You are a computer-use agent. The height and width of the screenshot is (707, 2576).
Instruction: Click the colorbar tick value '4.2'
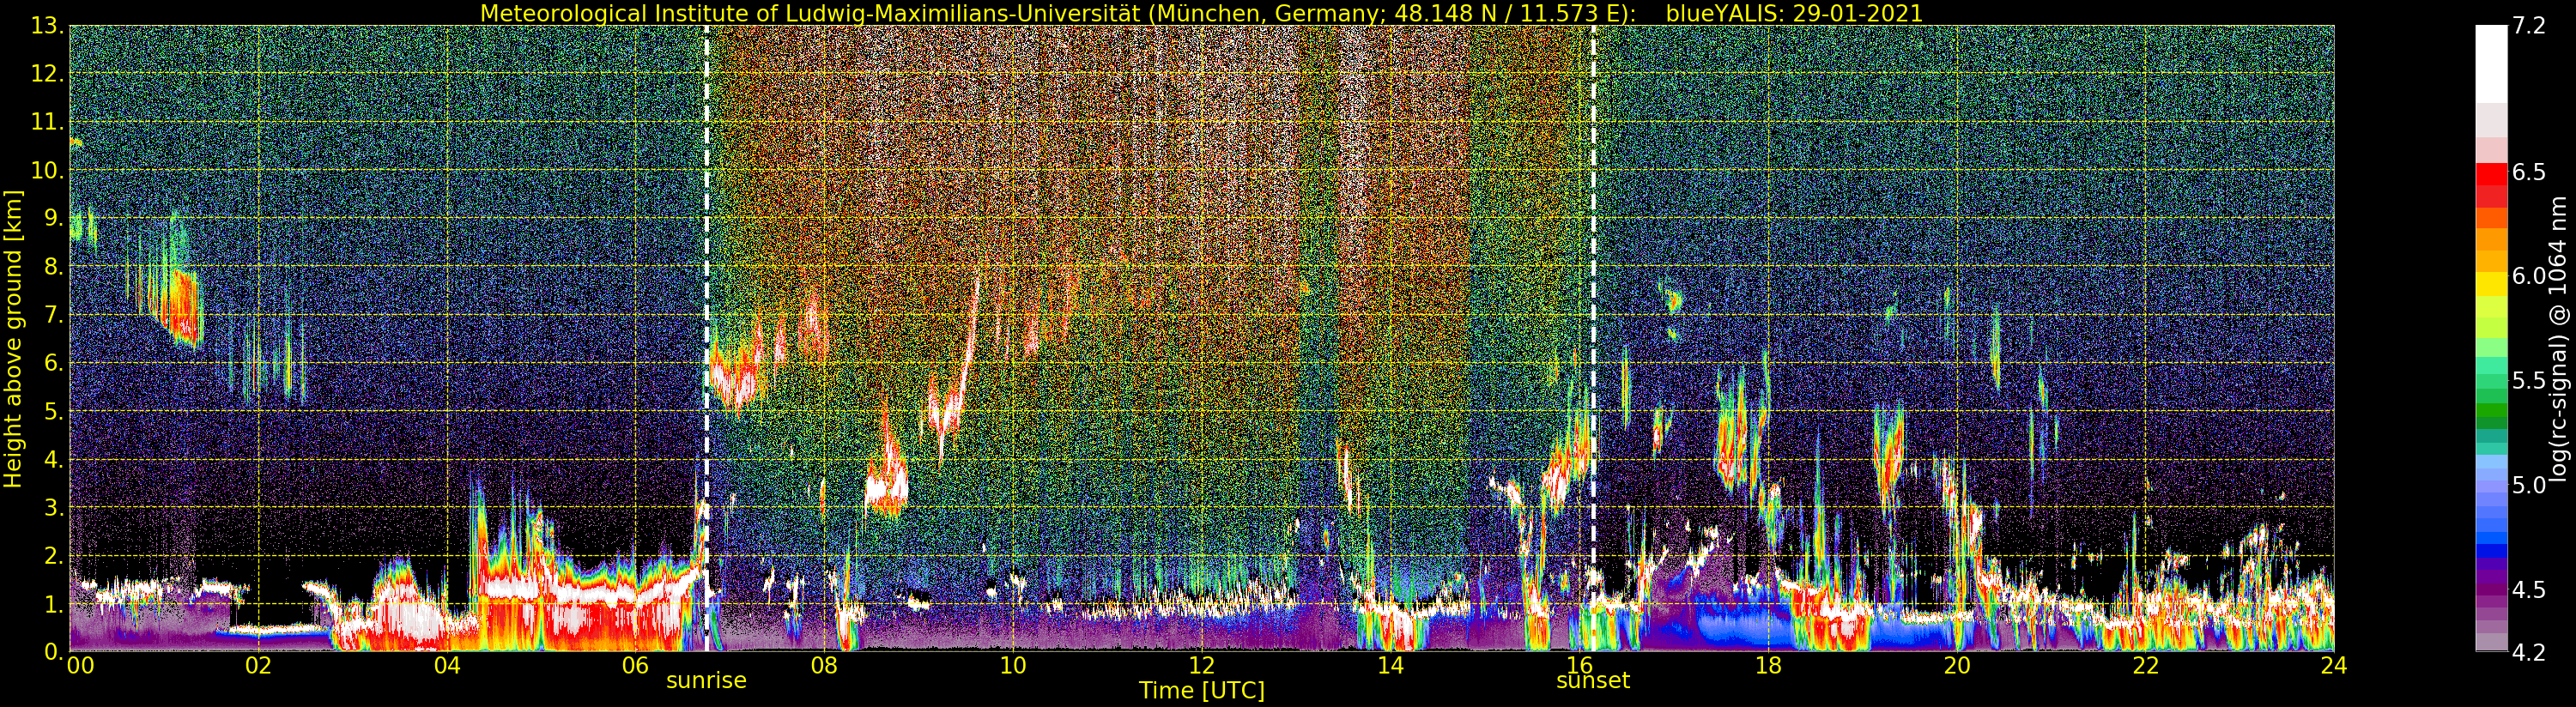pyautogui.click(x=2528, y=653)
